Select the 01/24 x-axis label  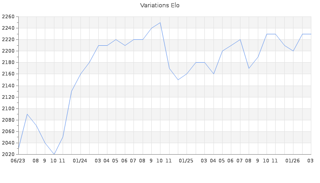[80, 161]
